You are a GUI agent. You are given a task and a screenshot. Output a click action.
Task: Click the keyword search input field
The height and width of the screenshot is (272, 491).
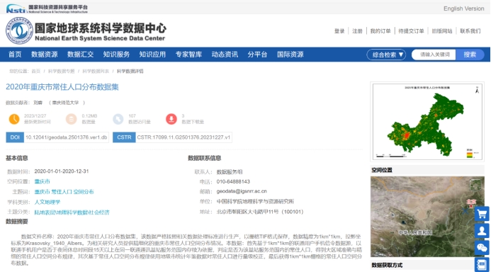point(434,55)
